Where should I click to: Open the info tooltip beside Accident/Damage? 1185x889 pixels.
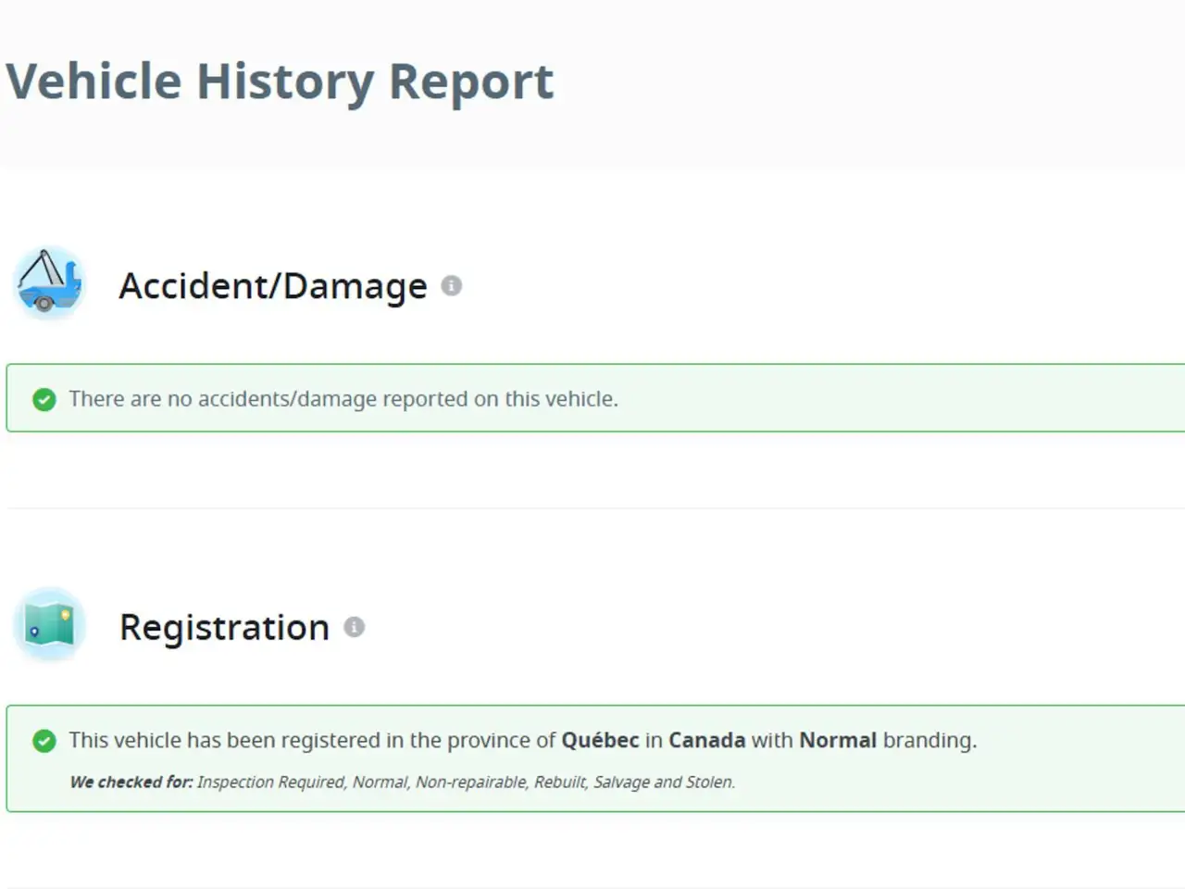[452, 286]
